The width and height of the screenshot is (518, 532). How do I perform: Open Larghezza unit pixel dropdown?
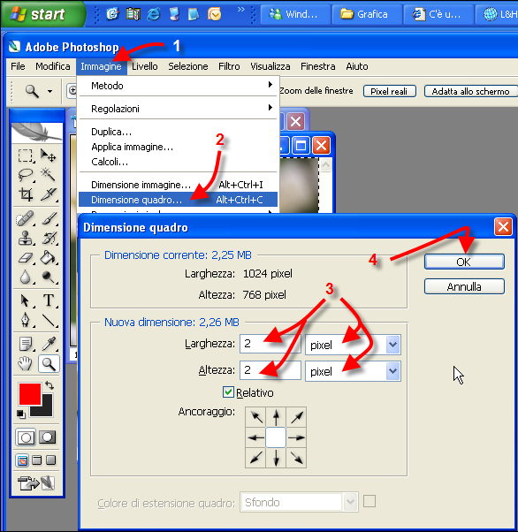(x=392, y=345)
